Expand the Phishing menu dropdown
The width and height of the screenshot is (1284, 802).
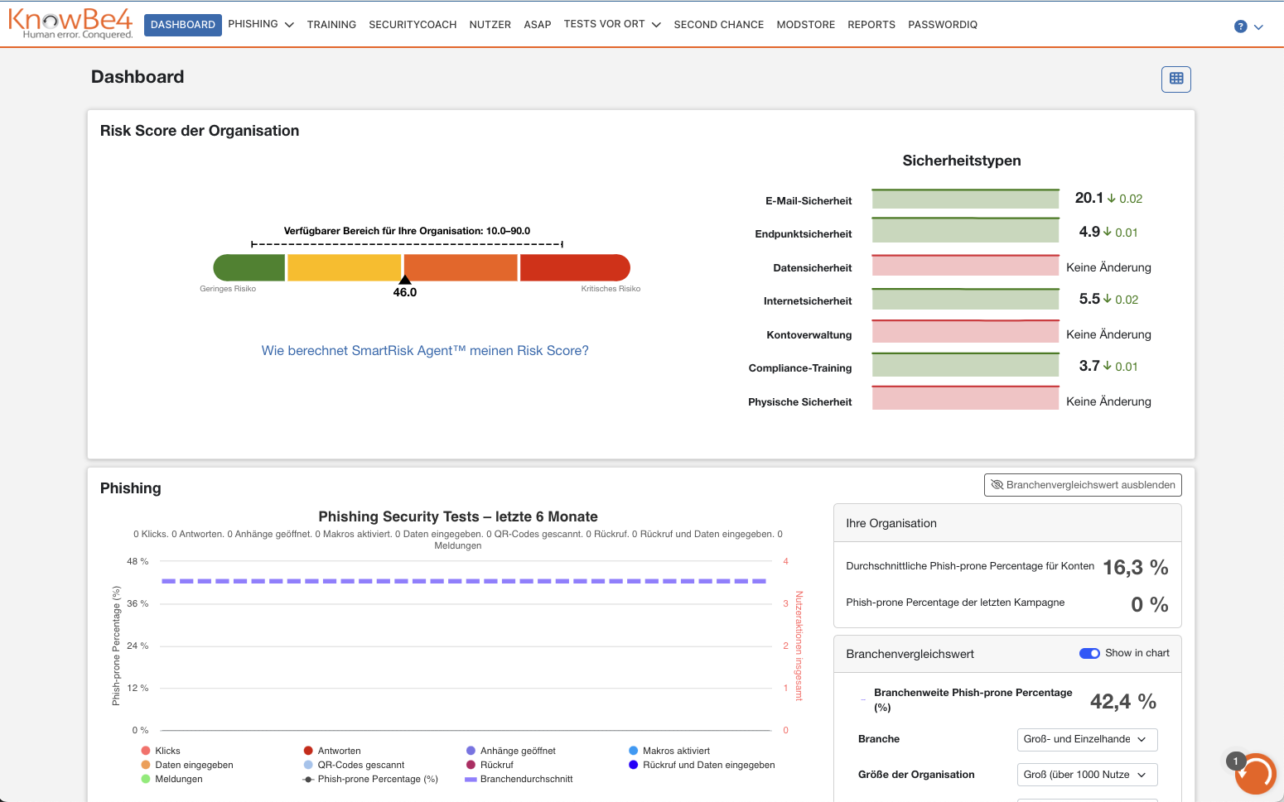261,24
